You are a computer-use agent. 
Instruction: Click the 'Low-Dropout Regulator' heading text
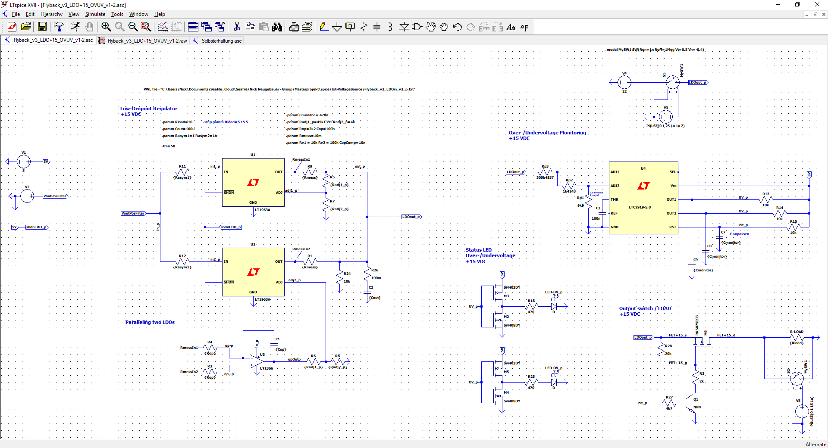coord(149,109)
